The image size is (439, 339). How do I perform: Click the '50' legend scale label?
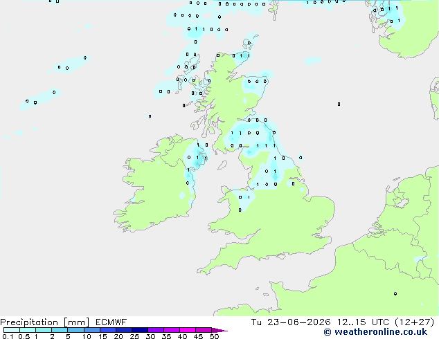click(214, 336)
